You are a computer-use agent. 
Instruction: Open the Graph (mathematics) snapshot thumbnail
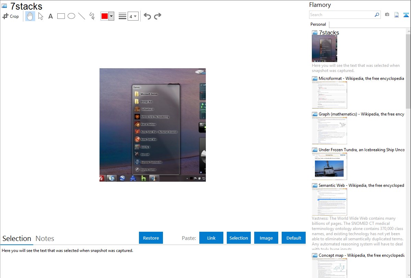(329, 131)
